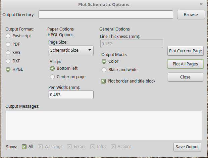The image size is (208, 158).
Task: Align plot to Bottom left
Action: click(52, 68)
